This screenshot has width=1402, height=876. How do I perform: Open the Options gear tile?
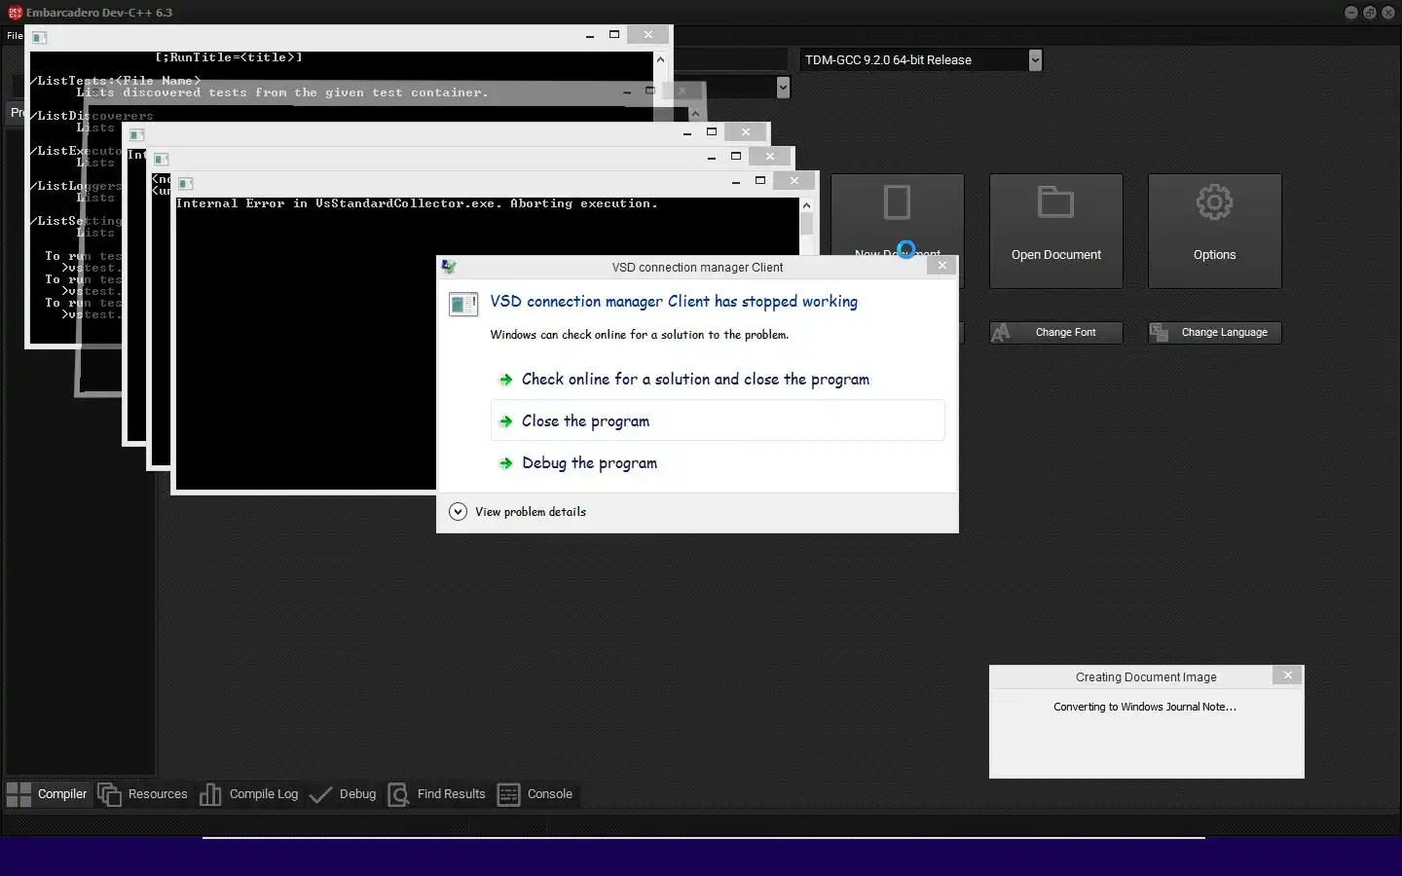click(1214, 231)
